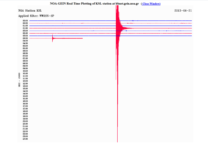Click the 18:00 time label
This screenshot has width=208, height=162.
click(x=25, y=111)
